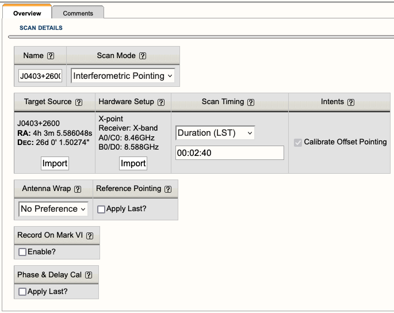
Task: Check Phase & Delay Cal Apply Last
Action: point(22,292)
